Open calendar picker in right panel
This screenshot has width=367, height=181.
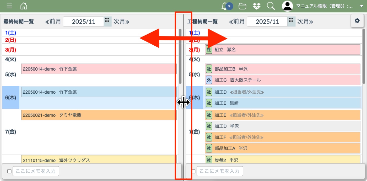pyautogui.click(x=291, y=20)
